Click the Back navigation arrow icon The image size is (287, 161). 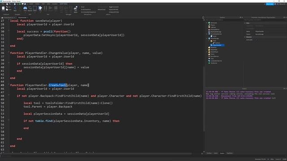[15, 8]
